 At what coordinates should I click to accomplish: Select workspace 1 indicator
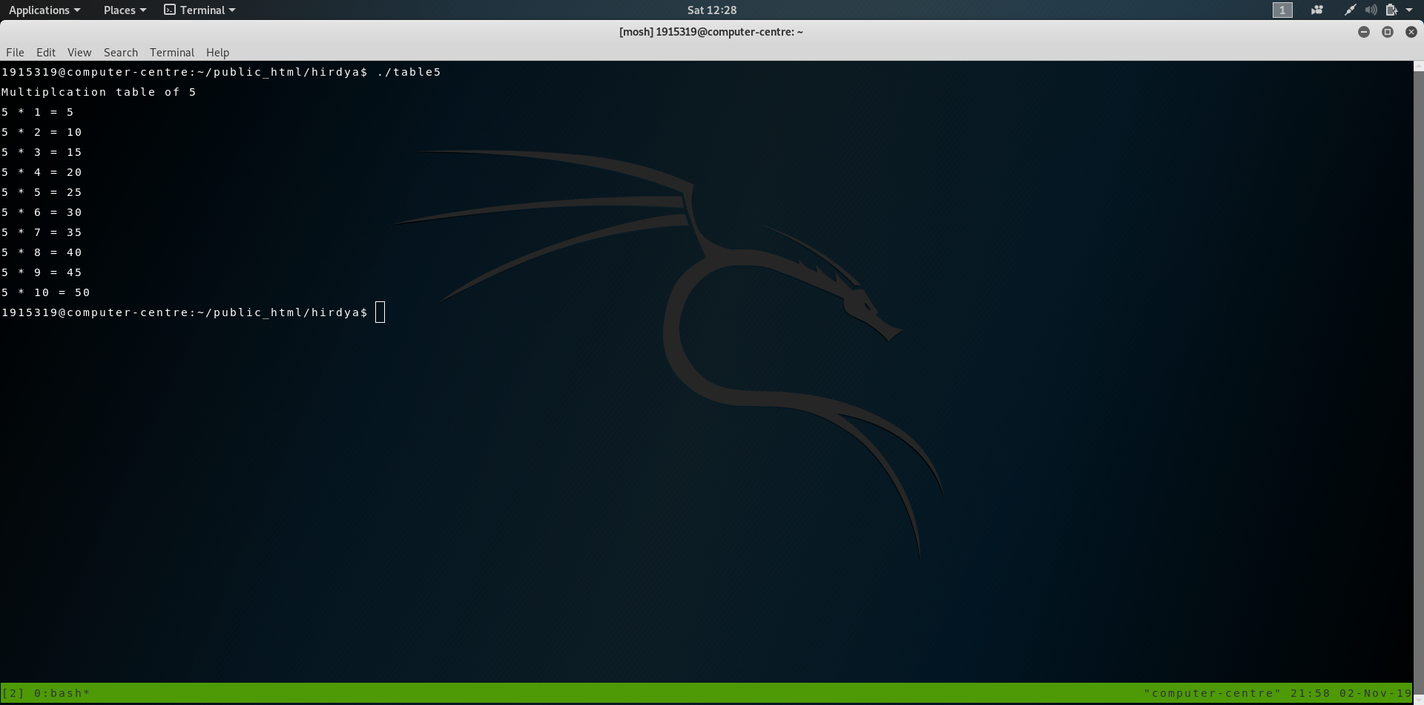pos(1282,10)
